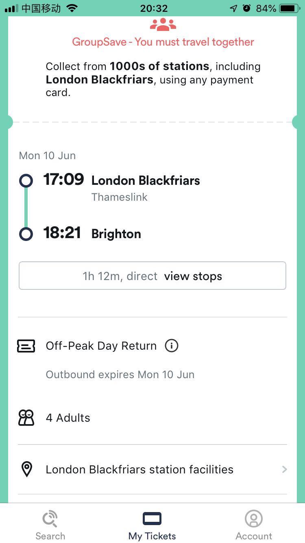
Task: Open info for Off-Peak Day Return
Action: coord(172,346)
